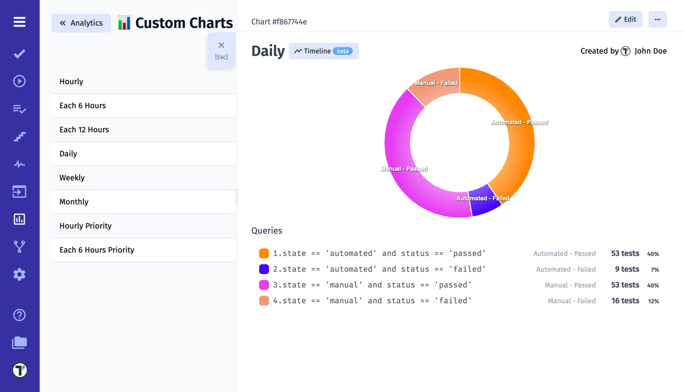Click the Testomat logo at bottom left
Screen dimensions: 683x392
coord(19,370)
